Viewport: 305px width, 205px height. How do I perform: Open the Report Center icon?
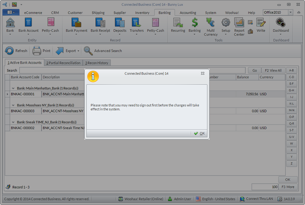(x=239, y=23)
